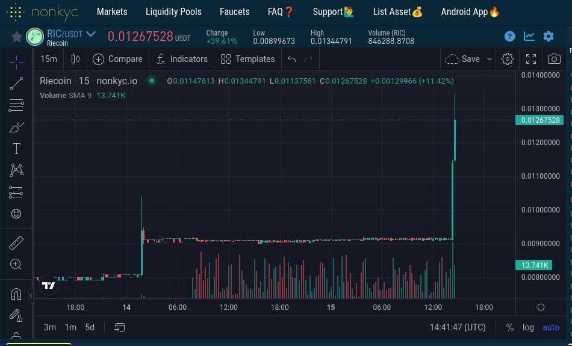
Task: Click the +39.61% change value
Action: point(222,41)
